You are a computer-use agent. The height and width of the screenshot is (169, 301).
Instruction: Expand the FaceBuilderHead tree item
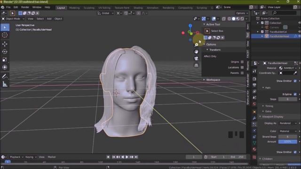tap(262, 36)
